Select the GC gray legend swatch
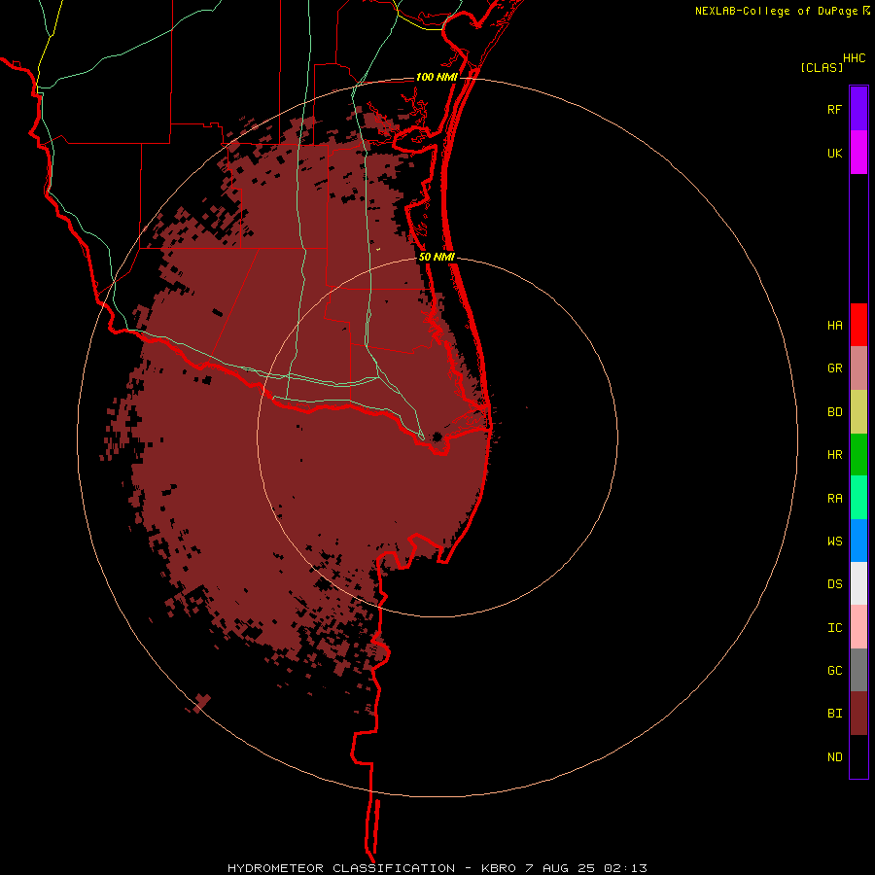This screenshot has height=875, width=875. (858, 670)
